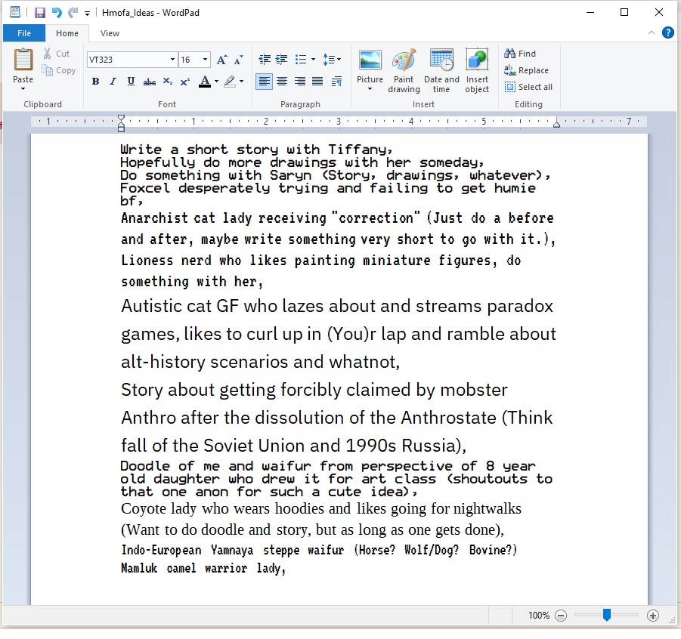Open the highlight color dropdown arrow
Viewport: 681px width, 639px height.
241,81
